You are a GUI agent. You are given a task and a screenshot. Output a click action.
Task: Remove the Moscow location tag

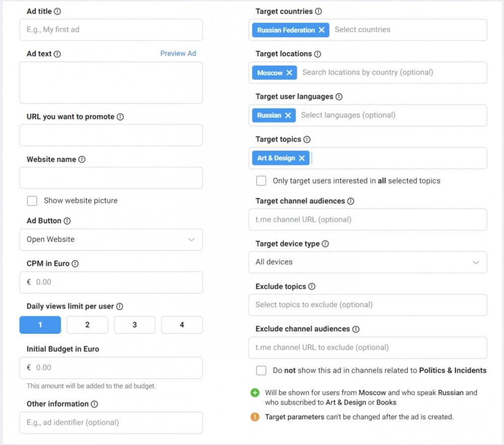(289, 72)
